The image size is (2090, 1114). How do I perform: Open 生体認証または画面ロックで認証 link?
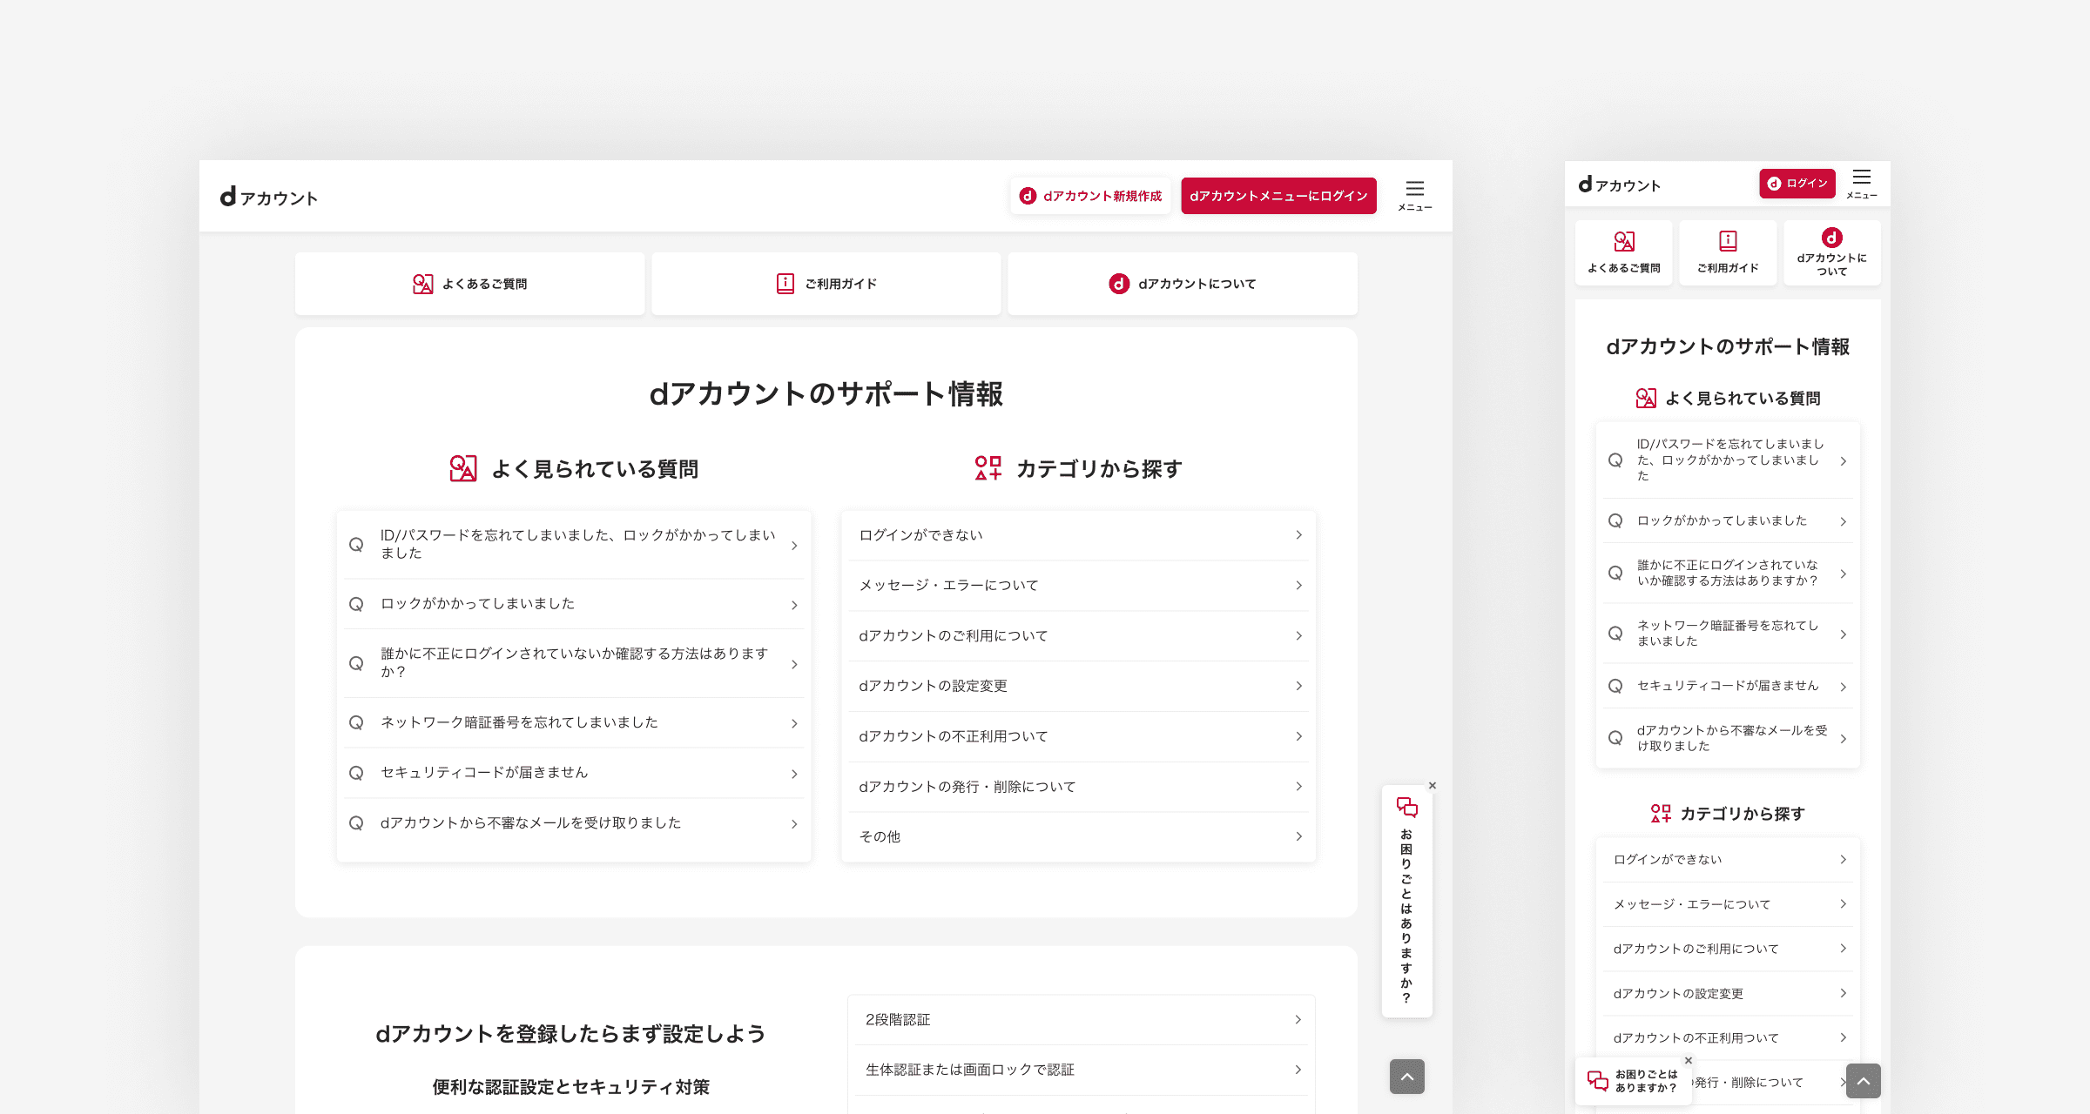(x=1081, y=1070)
